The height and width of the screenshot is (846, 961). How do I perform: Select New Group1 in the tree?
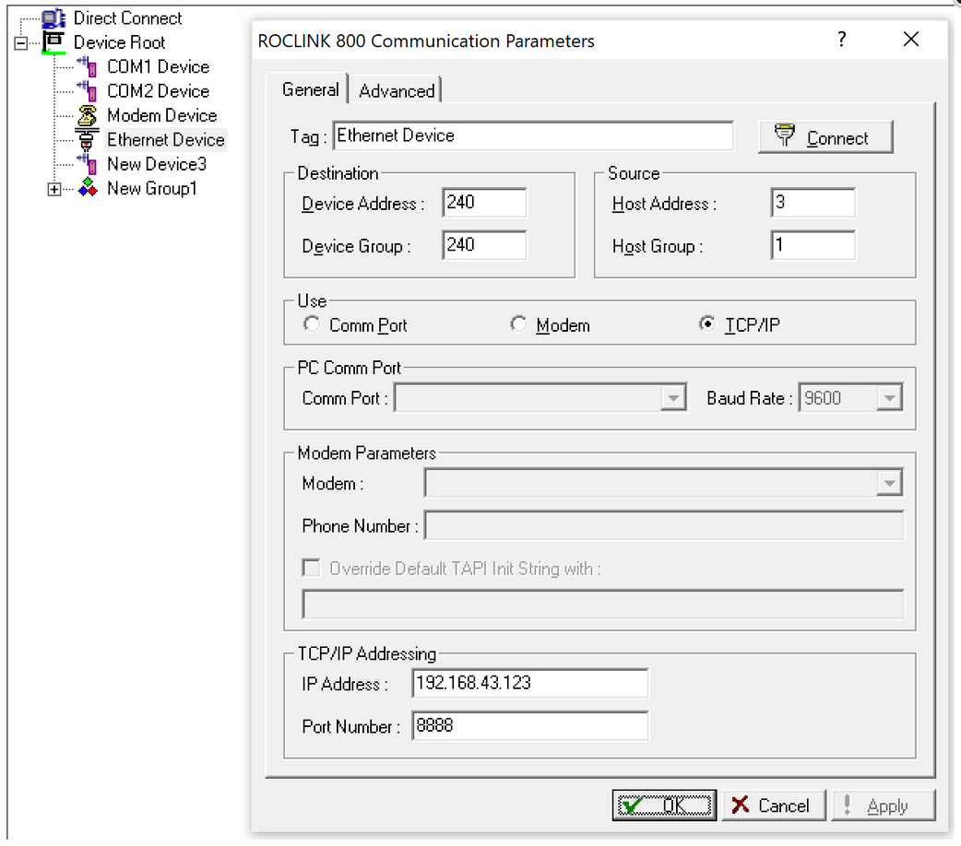(x=152, y=188)
